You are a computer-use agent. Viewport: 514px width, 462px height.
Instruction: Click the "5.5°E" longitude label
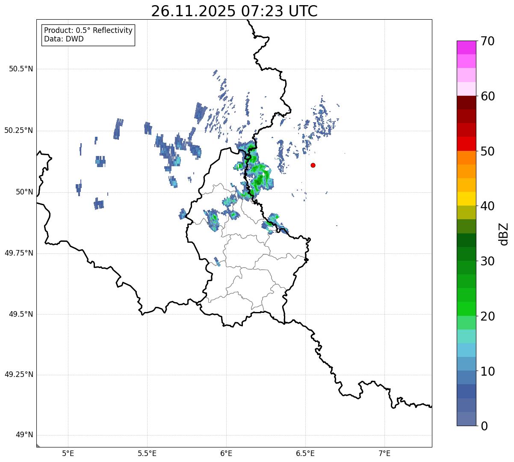[x=147, y=453]
